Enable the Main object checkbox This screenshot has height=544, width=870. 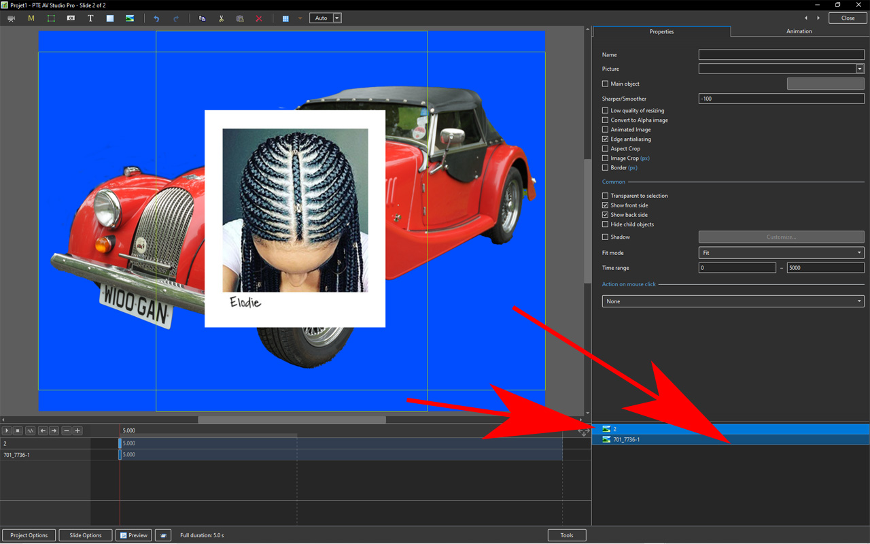(605, 84)
